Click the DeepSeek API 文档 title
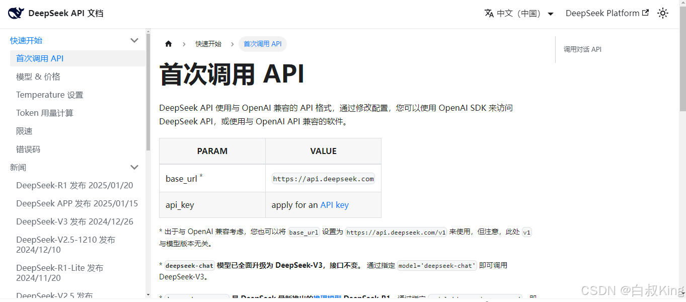This screenshot has width=686, height=302. click(66, 14)
